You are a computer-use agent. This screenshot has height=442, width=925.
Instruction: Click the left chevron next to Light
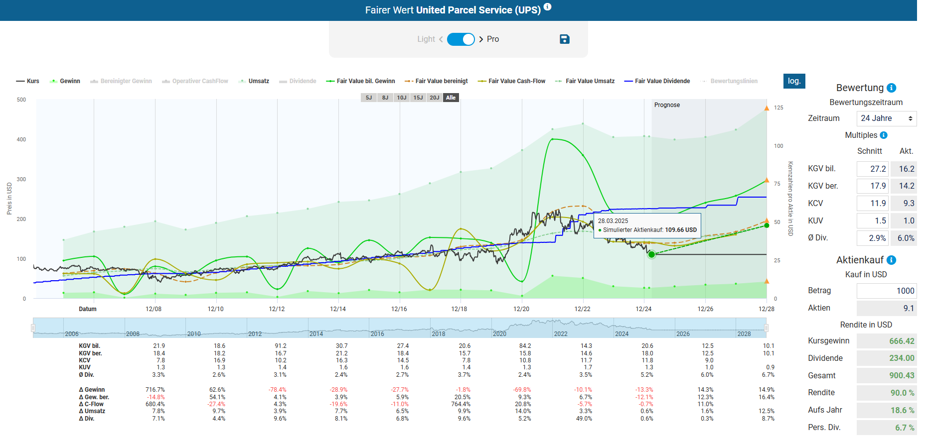[x=441, y=39]
